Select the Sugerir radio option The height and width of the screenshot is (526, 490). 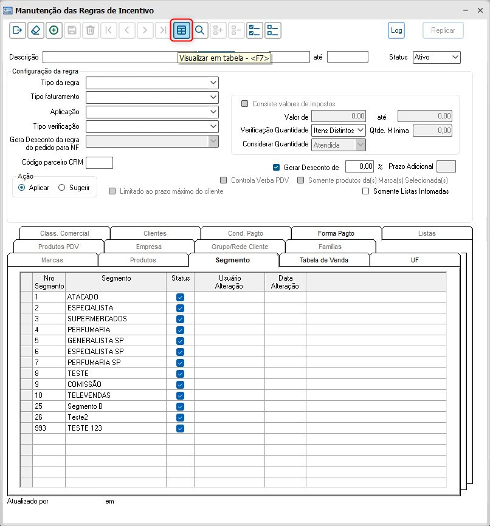click(x=62, y=188)
